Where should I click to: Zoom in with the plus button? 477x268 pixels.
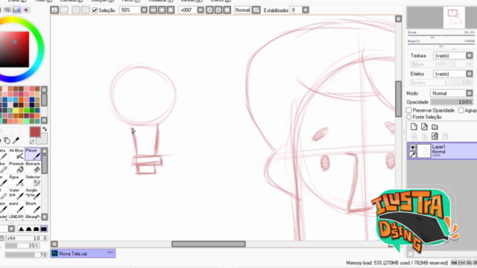162,10
